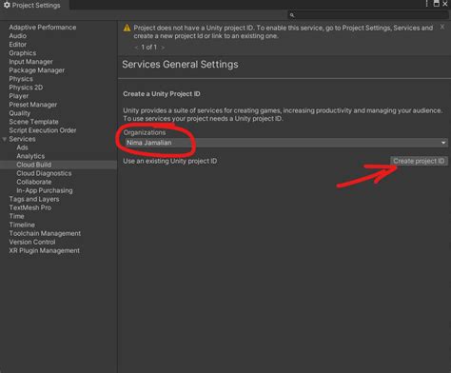Open Audio settings

tap(18, 36)
